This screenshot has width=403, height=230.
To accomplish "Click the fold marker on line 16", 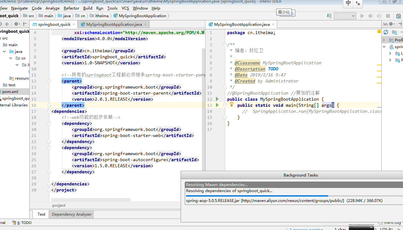I will (x=49, y=105).
